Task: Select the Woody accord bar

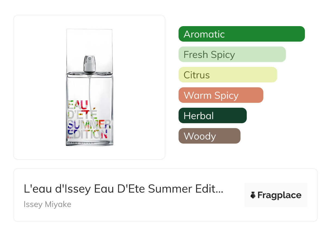Action: coord(210,136)
